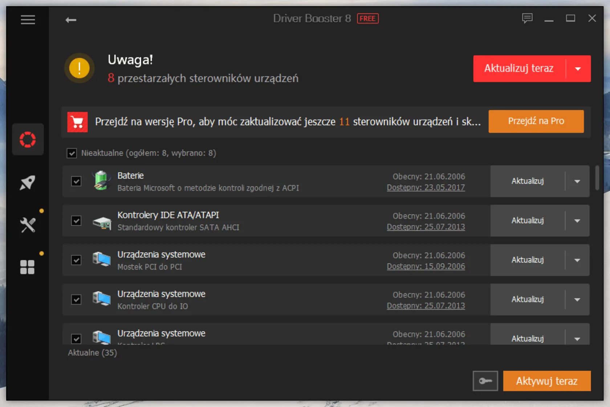
Task: Click the Aktualizuj teraz button
Action: tap(519, 69)
